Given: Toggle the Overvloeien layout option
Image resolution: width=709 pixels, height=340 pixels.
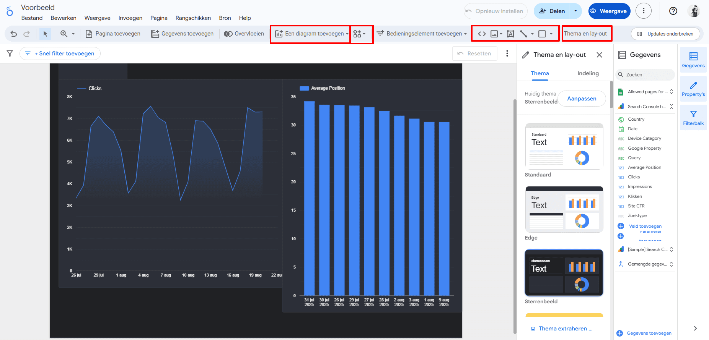Looking at the screenshot, I should tap(244, 34).
